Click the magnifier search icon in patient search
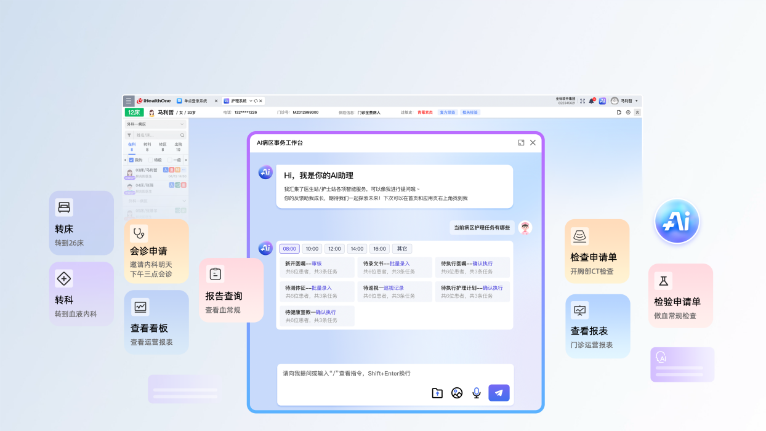The image size is (766, 431). [182, 135]
